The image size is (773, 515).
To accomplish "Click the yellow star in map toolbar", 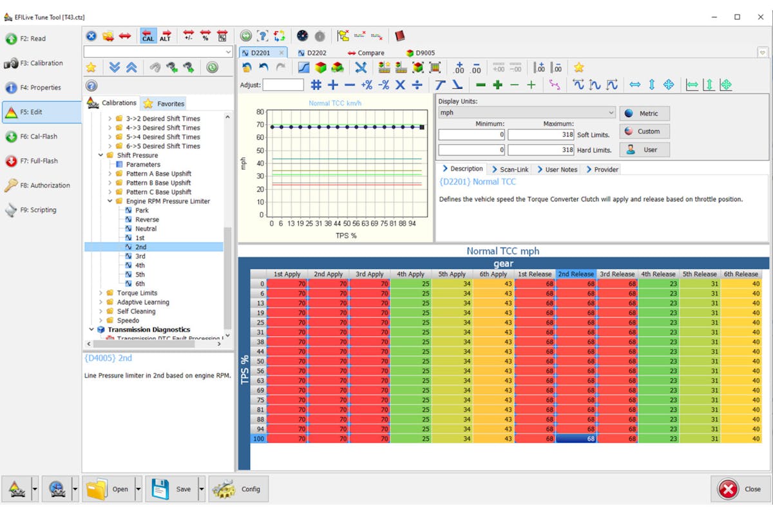I will [578, 68].
